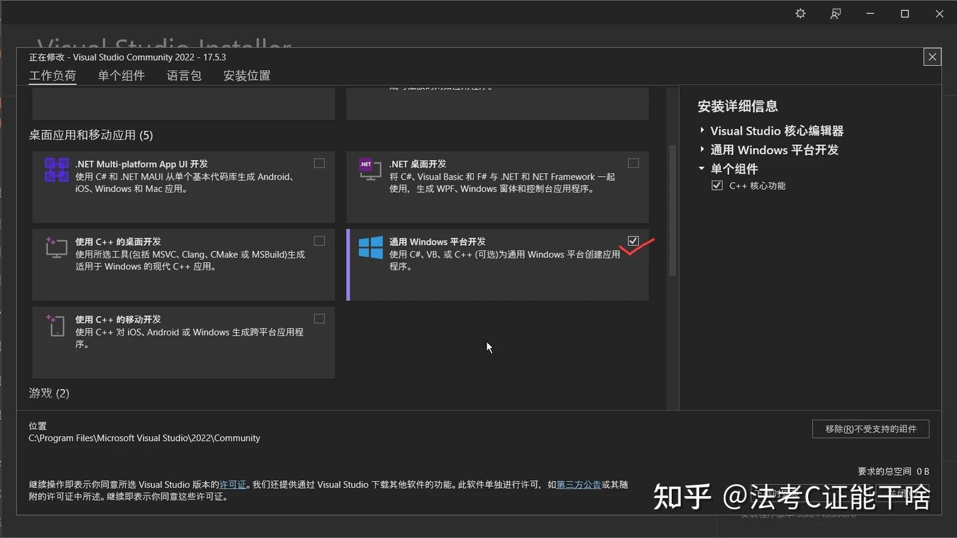Expand the Visual Studio 核心编辑器 section

coord(702,130)
